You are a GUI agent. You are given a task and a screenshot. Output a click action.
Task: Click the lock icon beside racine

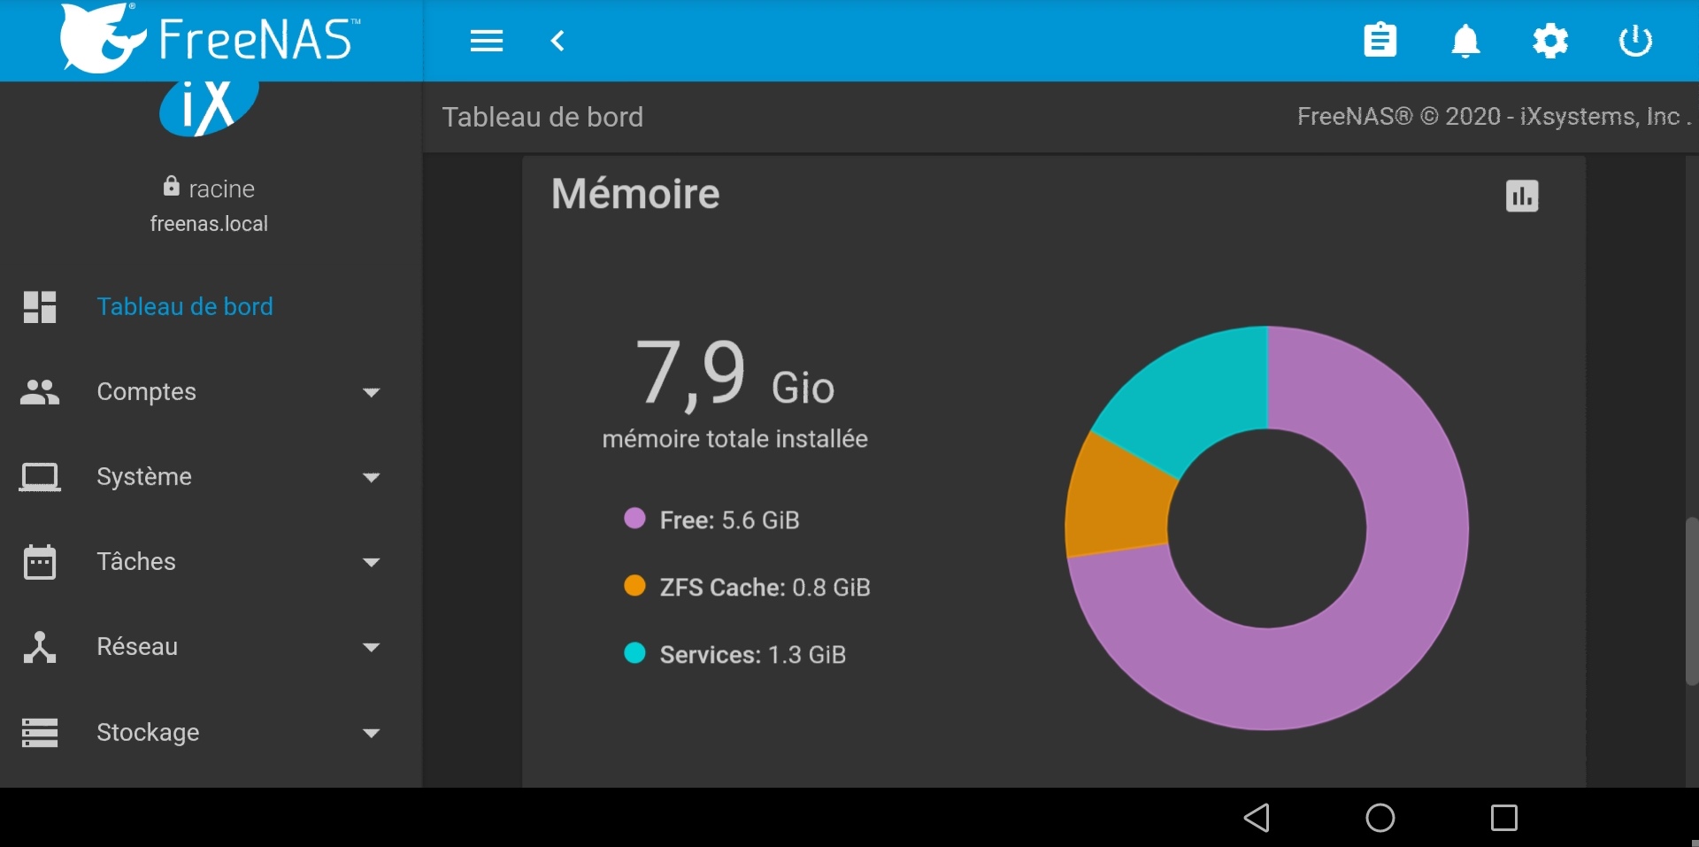tap(172, 186)
